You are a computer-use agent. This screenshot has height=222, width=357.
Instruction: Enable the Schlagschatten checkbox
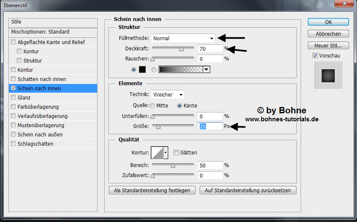click(13, 144)
